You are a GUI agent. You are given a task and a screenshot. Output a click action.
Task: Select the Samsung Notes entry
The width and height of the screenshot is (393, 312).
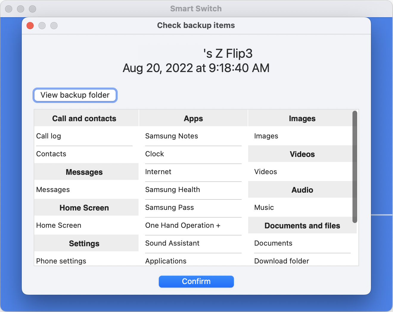coord(193,136)
